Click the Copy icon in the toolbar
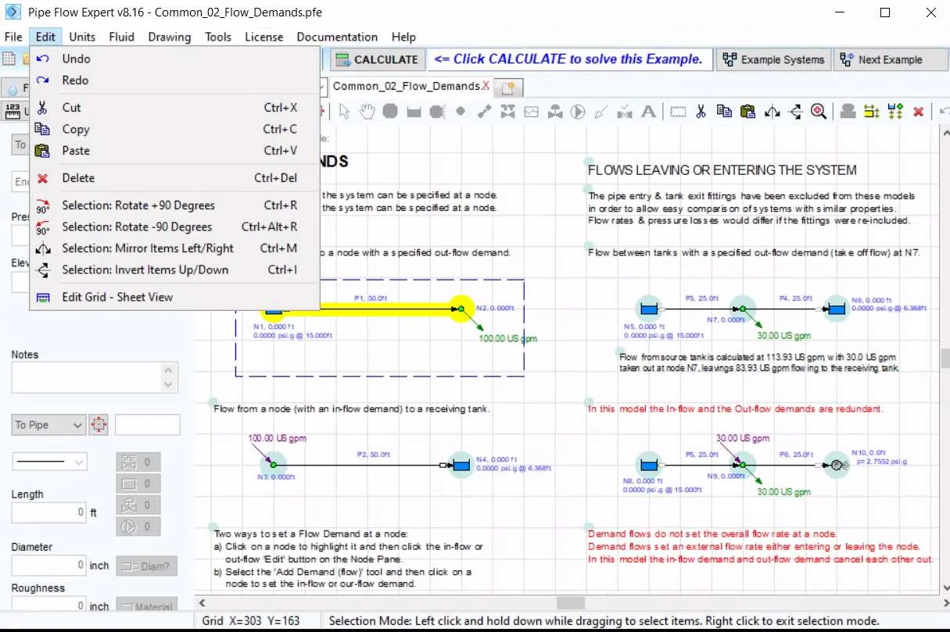Screen dimensions: 950x632 (725, 112)
